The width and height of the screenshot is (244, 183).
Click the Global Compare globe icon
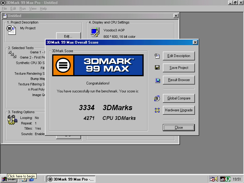click(157, 98)
